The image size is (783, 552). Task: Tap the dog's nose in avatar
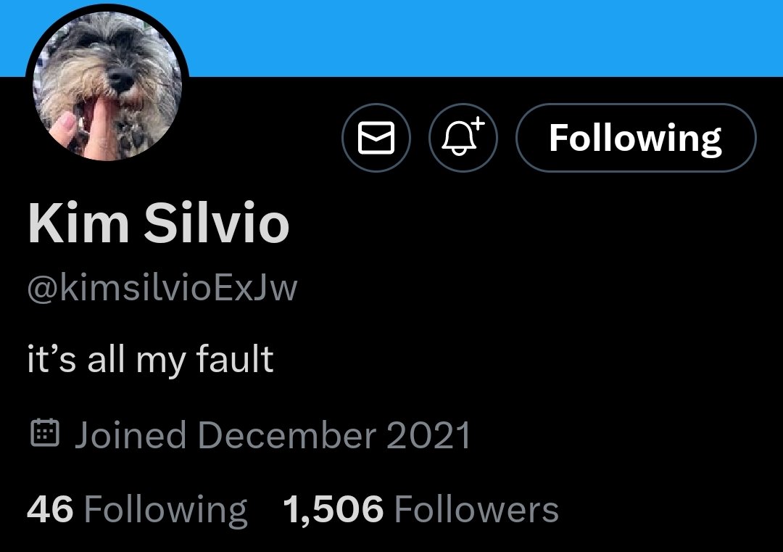click(120, 78)
